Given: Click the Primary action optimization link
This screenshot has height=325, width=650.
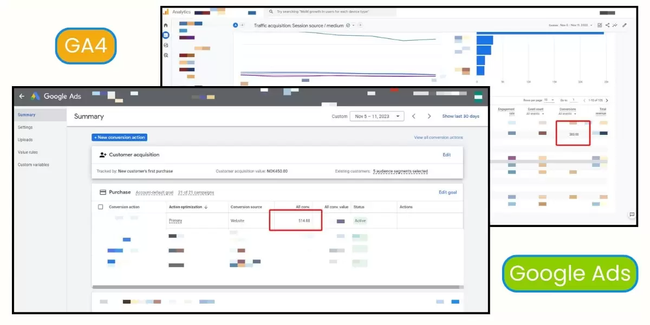Looking at the screenshot, I should point(175,220).
